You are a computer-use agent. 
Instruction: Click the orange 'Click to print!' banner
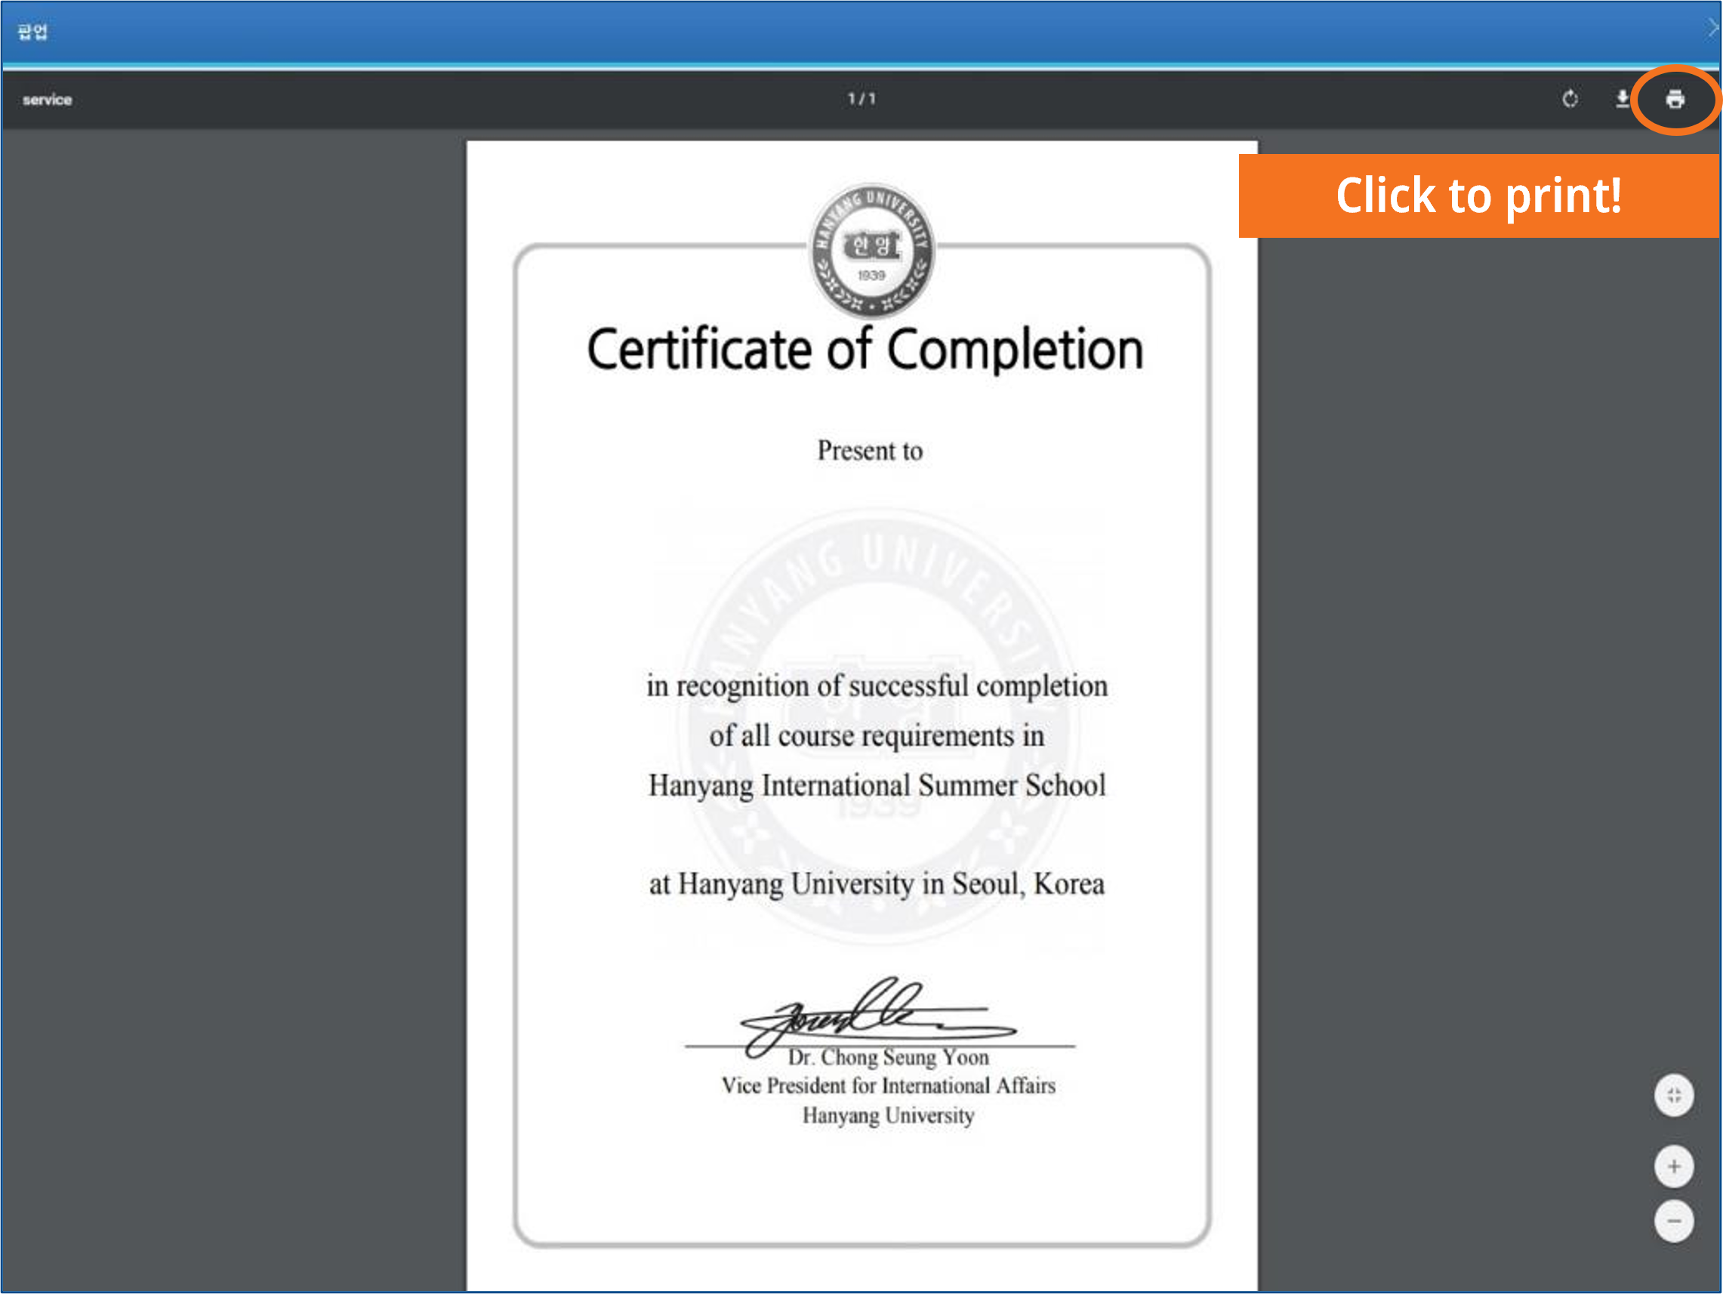click(1478, 196)
